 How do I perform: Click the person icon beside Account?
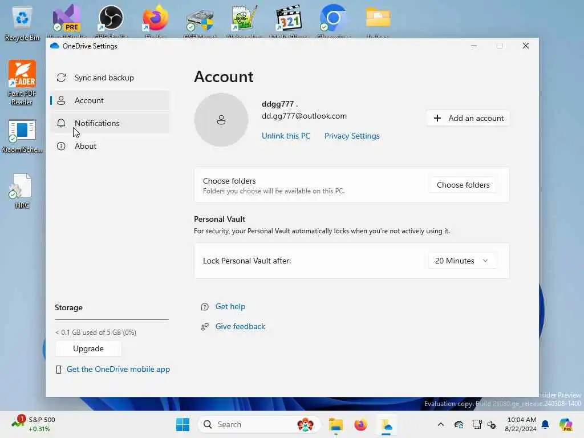pos(61,100)
